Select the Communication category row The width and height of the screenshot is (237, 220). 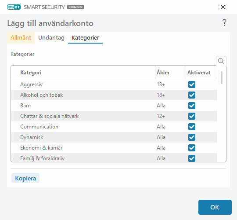114,127
